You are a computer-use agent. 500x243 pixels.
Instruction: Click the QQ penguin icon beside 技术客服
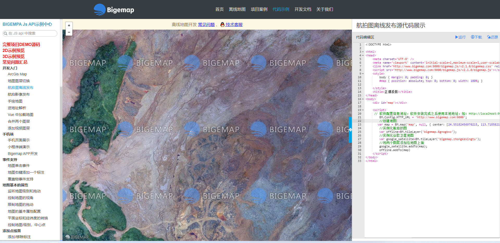[222, 24]
